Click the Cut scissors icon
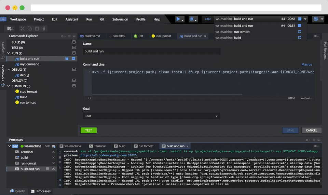This screenshot has width=328, height=195. click(23, 29)
